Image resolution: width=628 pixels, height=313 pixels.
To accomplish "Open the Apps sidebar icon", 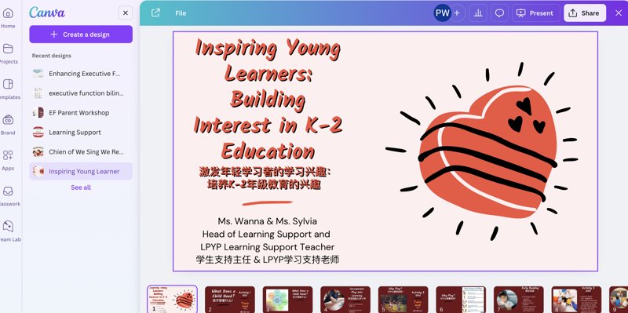I will (x=8, y=155).
